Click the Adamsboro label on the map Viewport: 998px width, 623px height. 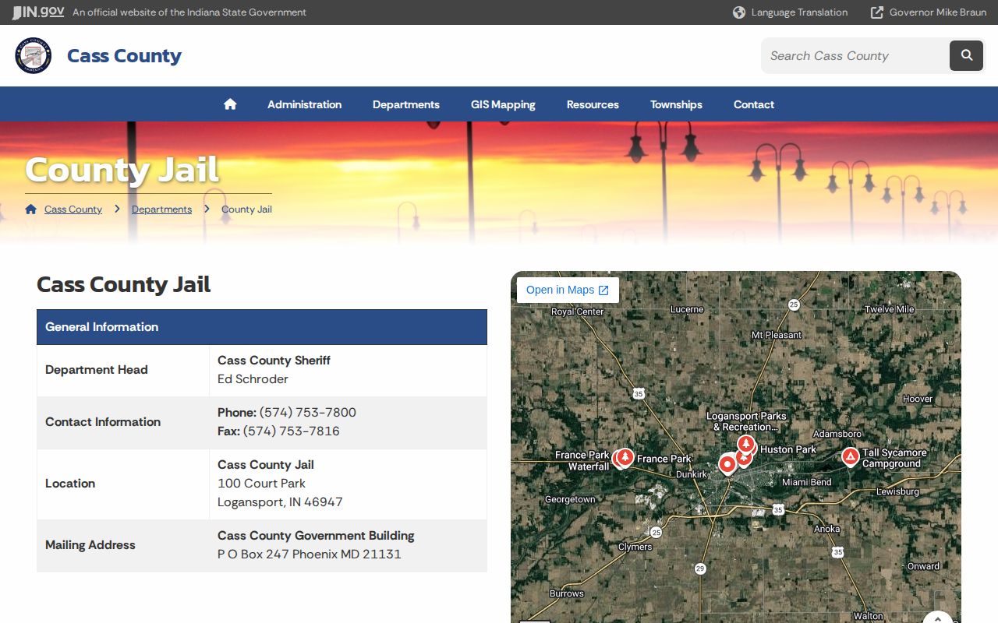coord(837,434)
